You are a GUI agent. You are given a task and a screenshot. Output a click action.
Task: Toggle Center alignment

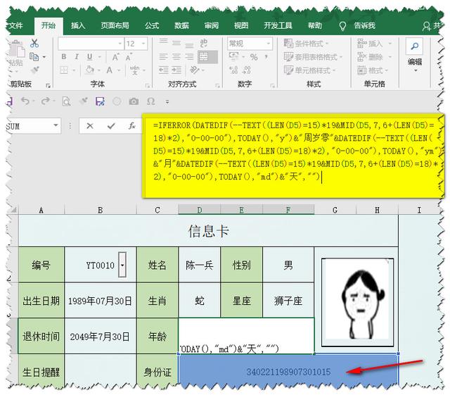click(x=176, y=56)
